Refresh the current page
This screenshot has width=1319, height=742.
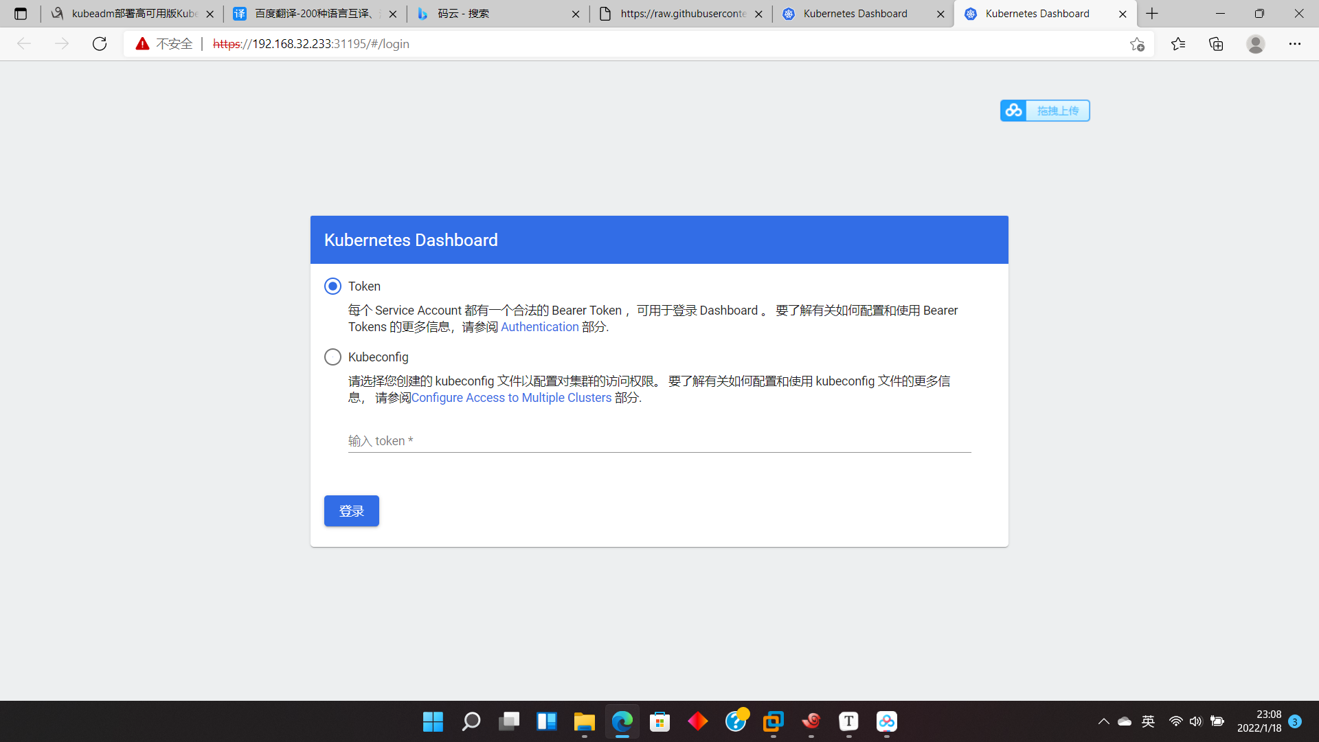(100, 44)
